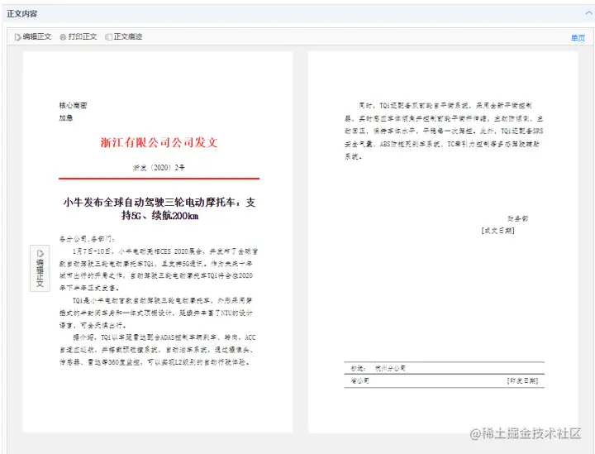The height and width of the screenshot is (454, 595).
Task: Open the second page thumbnail
Action: tap(443, 242)
